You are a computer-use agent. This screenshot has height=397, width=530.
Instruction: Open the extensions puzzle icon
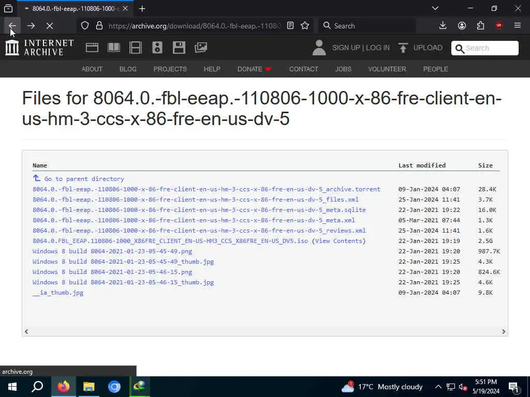pyautogui.click(x=480, y=26)
